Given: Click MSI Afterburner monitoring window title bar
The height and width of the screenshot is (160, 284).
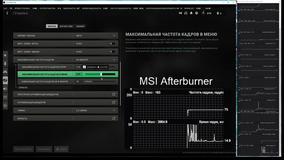Looking at the screenshot, I should (258, 1).
